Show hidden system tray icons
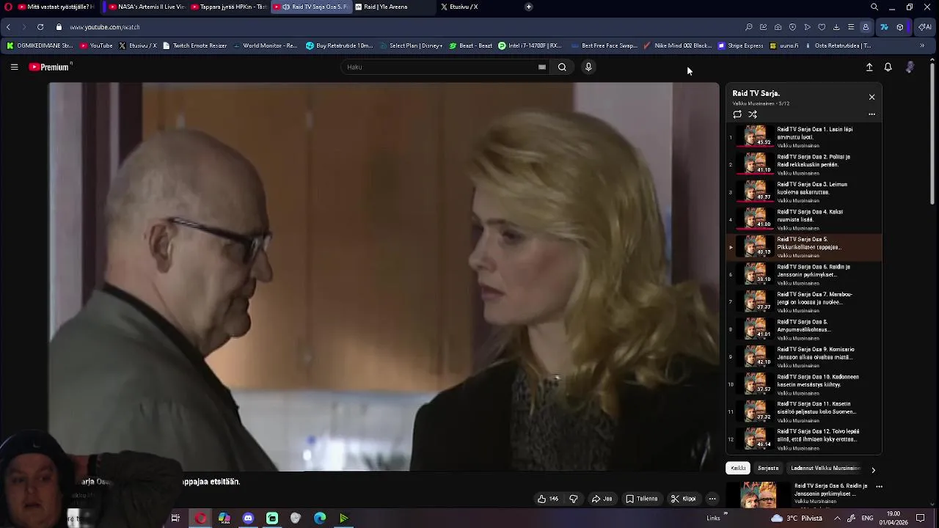Screen dimensions: 939x528 tap(837, 518)
